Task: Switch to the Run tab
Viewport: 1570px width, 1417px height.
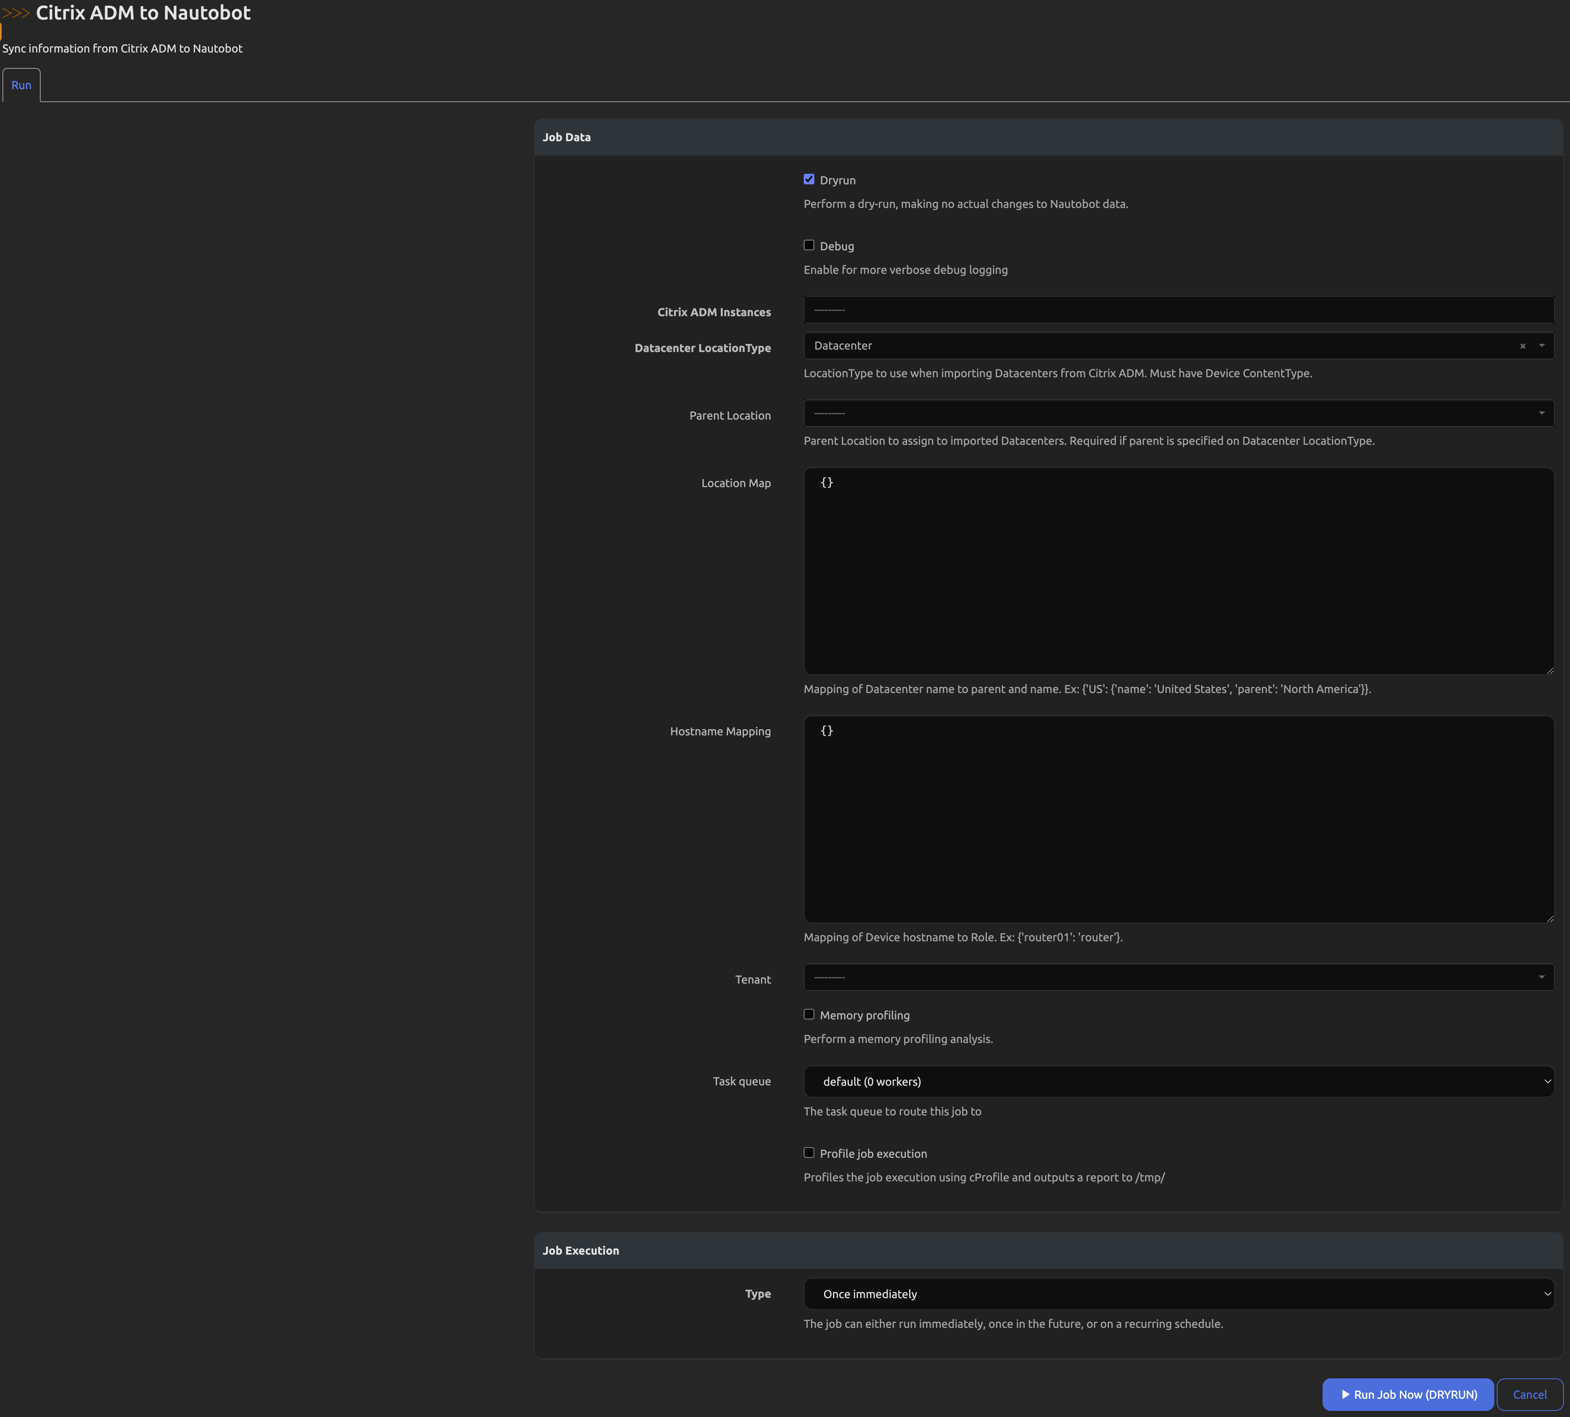Action: pyautogui.click(x=21, y=85)
